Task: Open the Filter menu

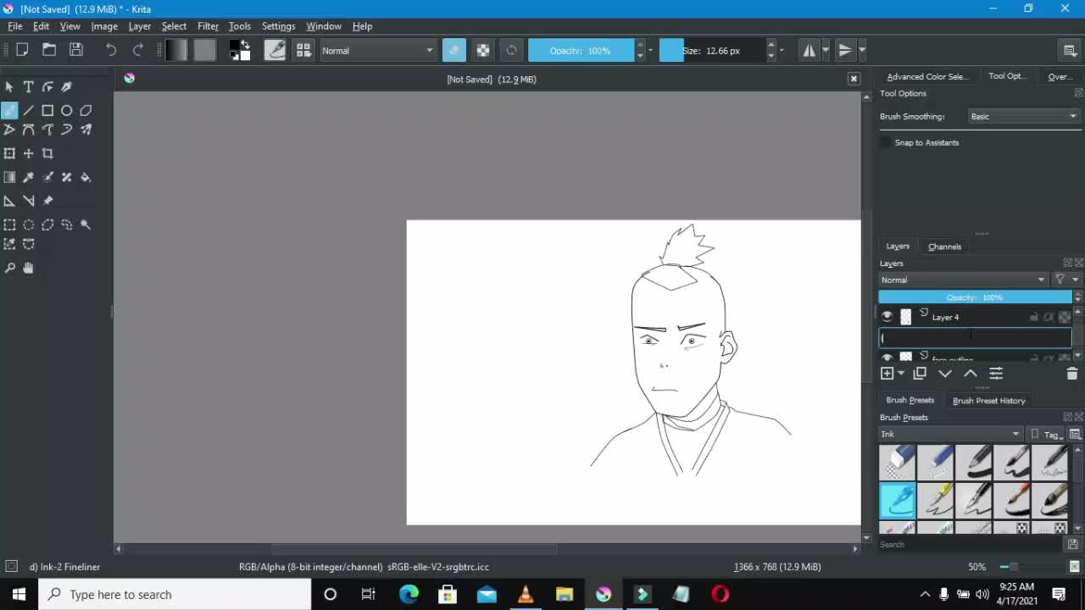Action: (208, 26)
